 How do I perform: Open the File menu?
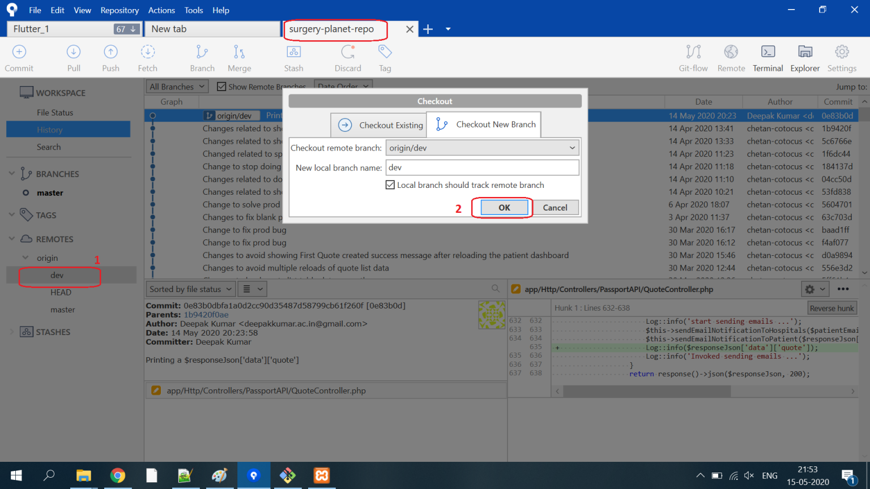click(35, 10)
